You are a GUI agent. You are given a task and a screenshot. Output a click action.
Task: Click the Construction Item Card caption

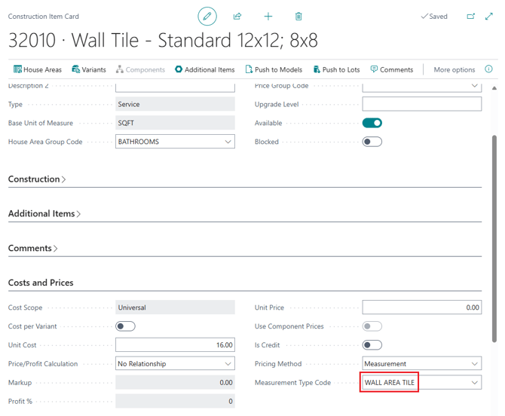coord(44,16)
